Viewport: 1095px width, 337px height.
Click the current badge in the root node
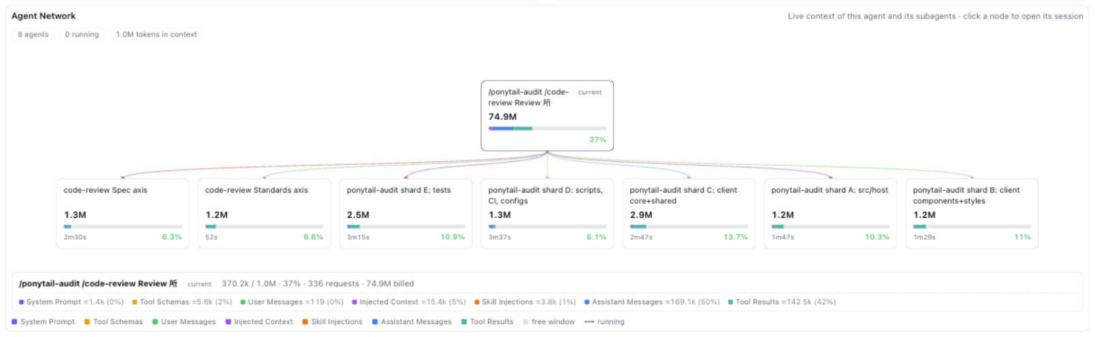[589, 92]
